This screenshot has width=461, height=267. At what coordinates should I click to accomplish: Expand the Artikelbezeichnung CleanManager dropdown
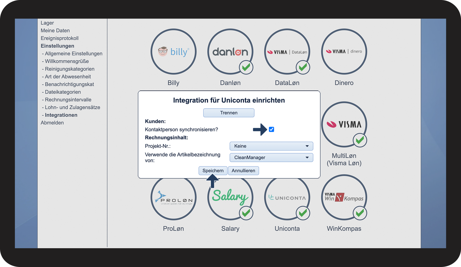[x=271, y=158]
